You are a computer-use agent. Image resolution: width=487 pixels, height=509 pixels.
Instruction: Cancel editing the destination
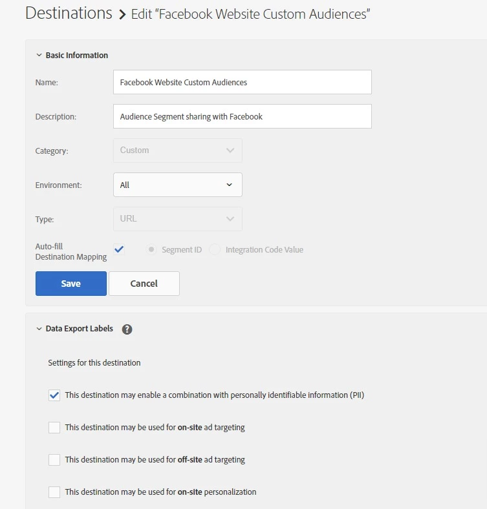144,284
